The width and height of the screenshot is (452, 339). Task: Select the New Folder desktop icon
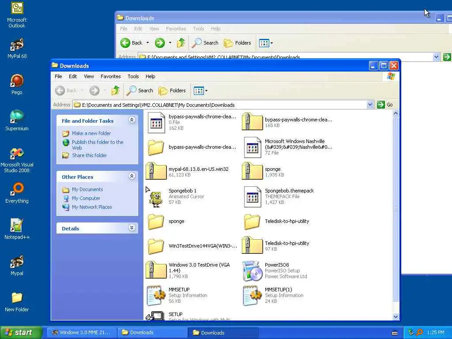click(17, 302)
